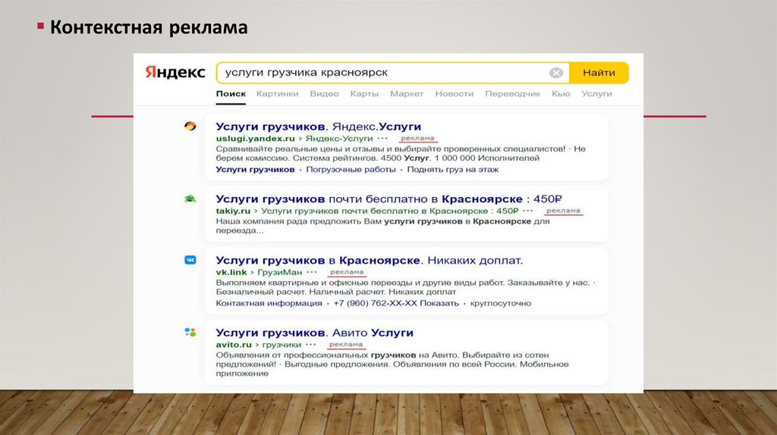The image size is (777, 435).
Task: Switch to the Видео tab
Action: click(324, 93)
